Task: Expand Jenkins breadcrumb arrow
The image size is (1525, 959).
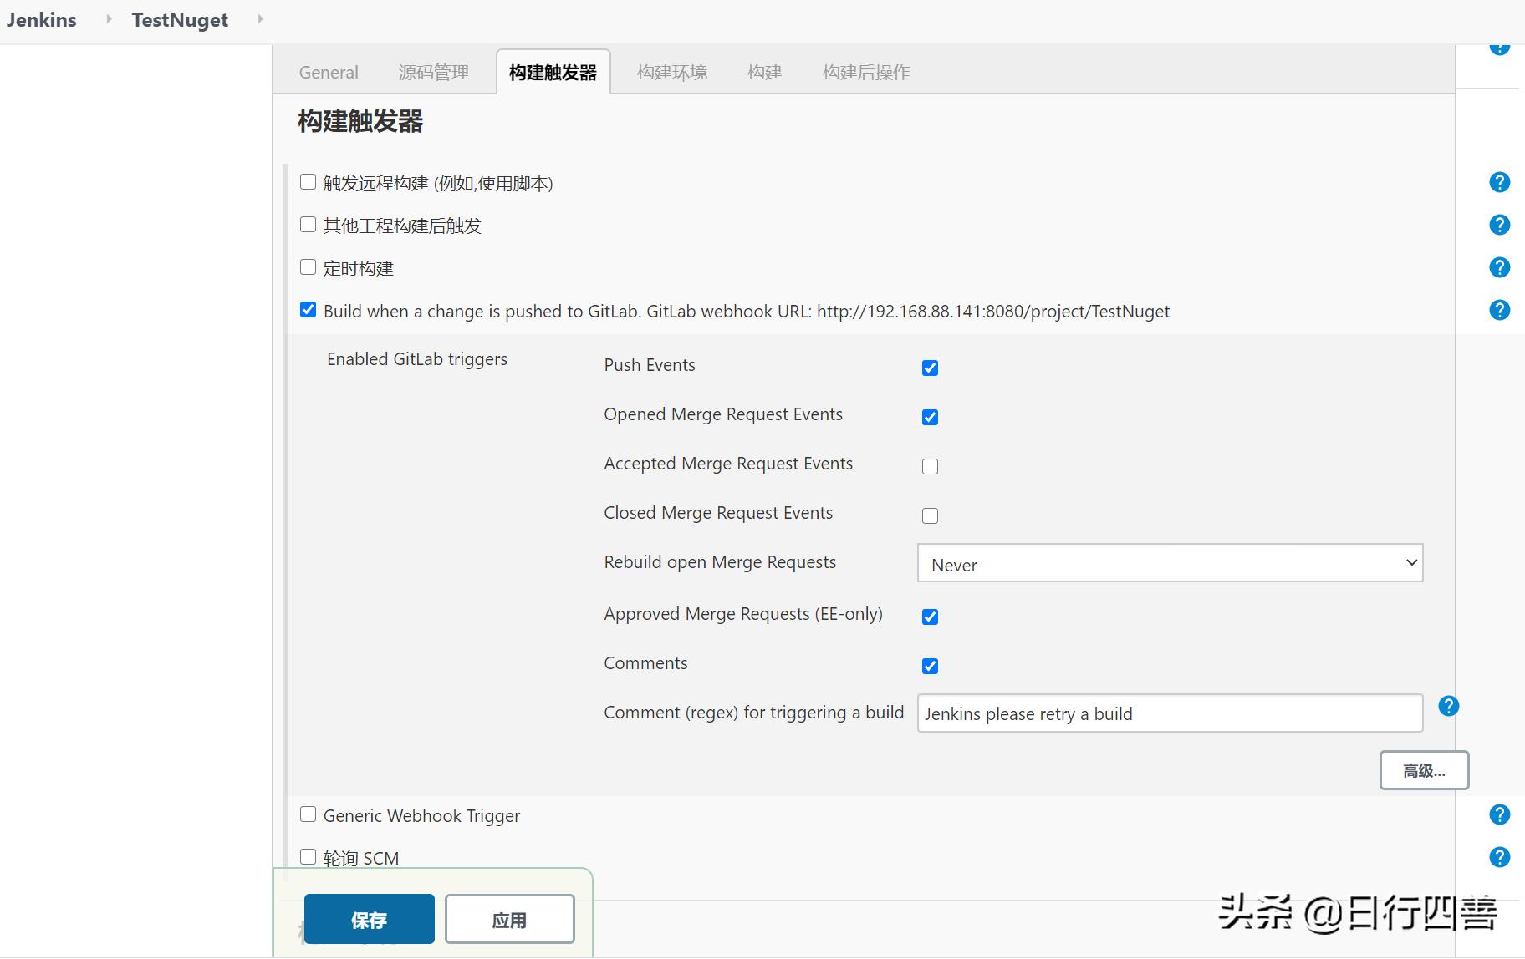Action: coord(109,18)
